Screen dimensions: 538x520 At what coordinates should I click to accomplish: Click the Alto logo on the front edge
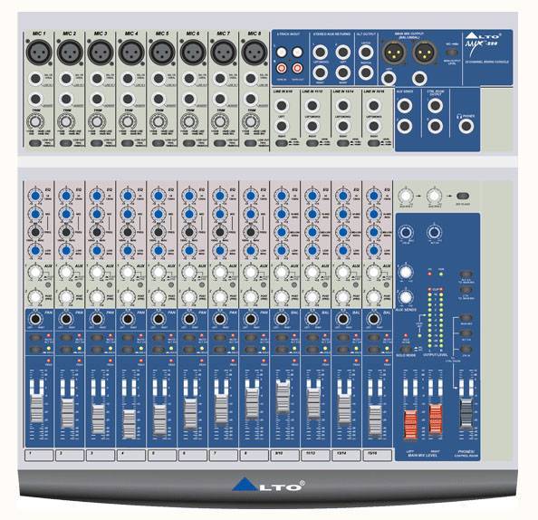[268, 485]
